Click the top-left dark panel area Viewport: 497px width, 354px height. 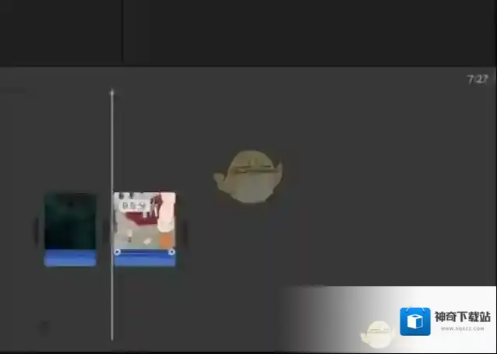point(61,31)
